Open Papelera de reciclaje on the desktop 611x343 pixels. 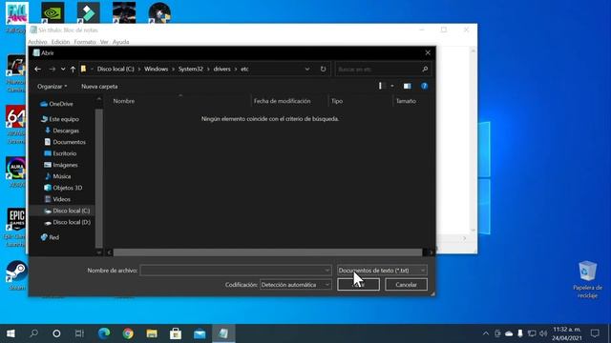tap(587, 279)
